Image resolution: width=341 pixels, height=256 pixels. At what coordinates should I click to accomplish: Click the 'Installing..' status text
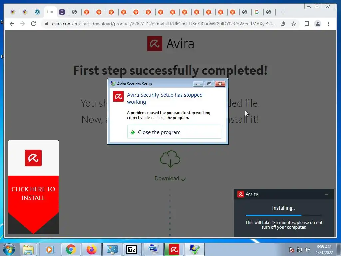(283, 208)
